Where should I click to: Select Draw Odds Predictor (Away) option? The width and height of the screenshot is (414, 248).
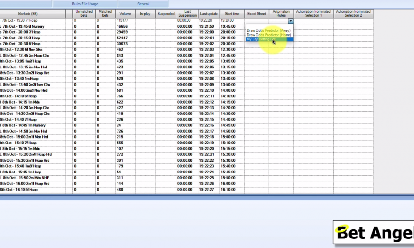tap(268, 30)
